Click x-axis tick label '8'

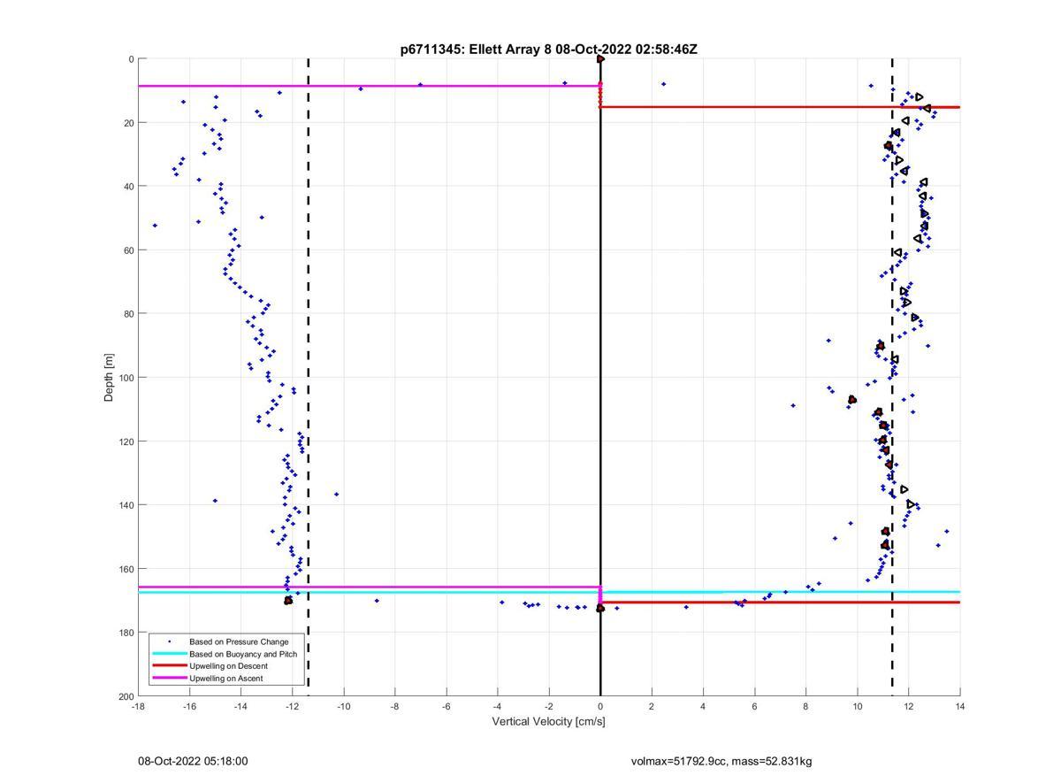coord(805,707)
